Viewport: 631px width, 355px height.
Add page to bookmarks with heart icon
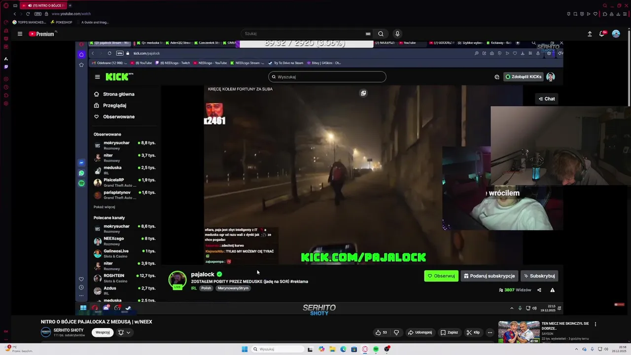coord(596,14)
